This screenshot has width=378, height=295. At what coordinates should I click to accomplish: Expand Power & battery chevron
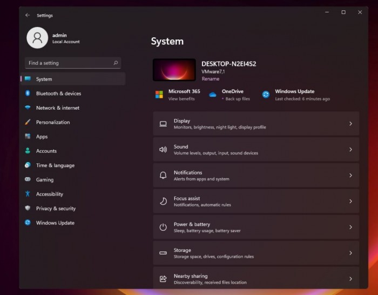pyautogui.click(x=350, y=227)
